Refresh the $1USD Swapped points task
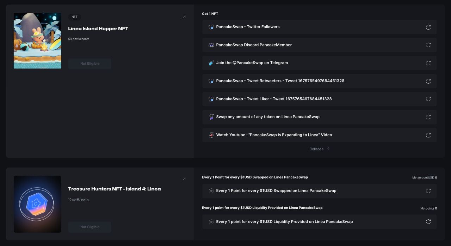Screen dimensions: 451x246 click(428, 191)
